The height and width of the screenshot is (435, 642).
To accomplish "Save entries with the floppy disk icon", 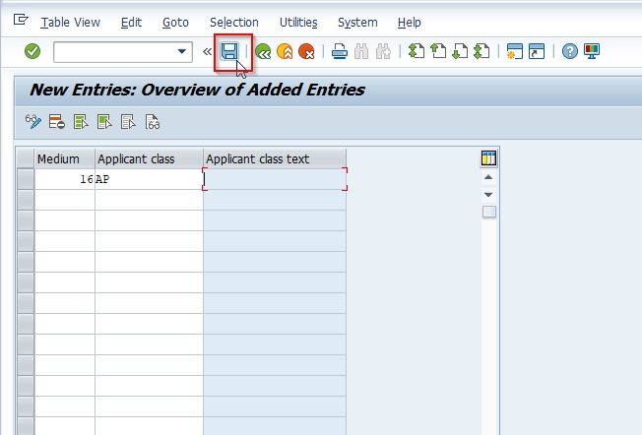I will 229,51.
